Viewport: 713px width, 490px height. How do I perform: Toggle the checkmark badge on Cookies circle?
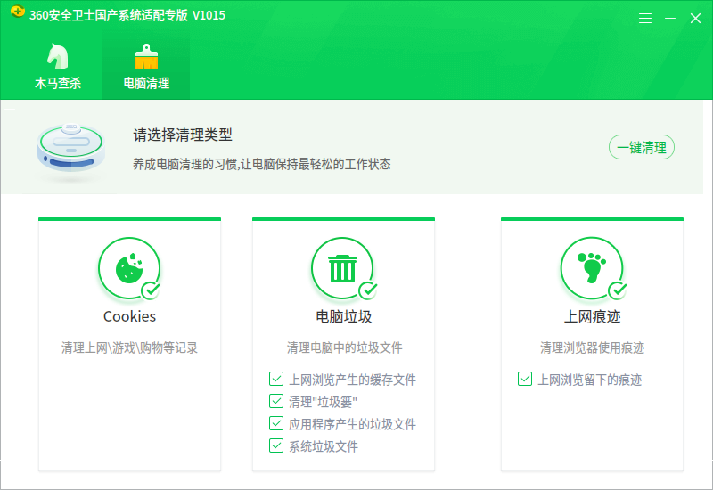[151, 291]
